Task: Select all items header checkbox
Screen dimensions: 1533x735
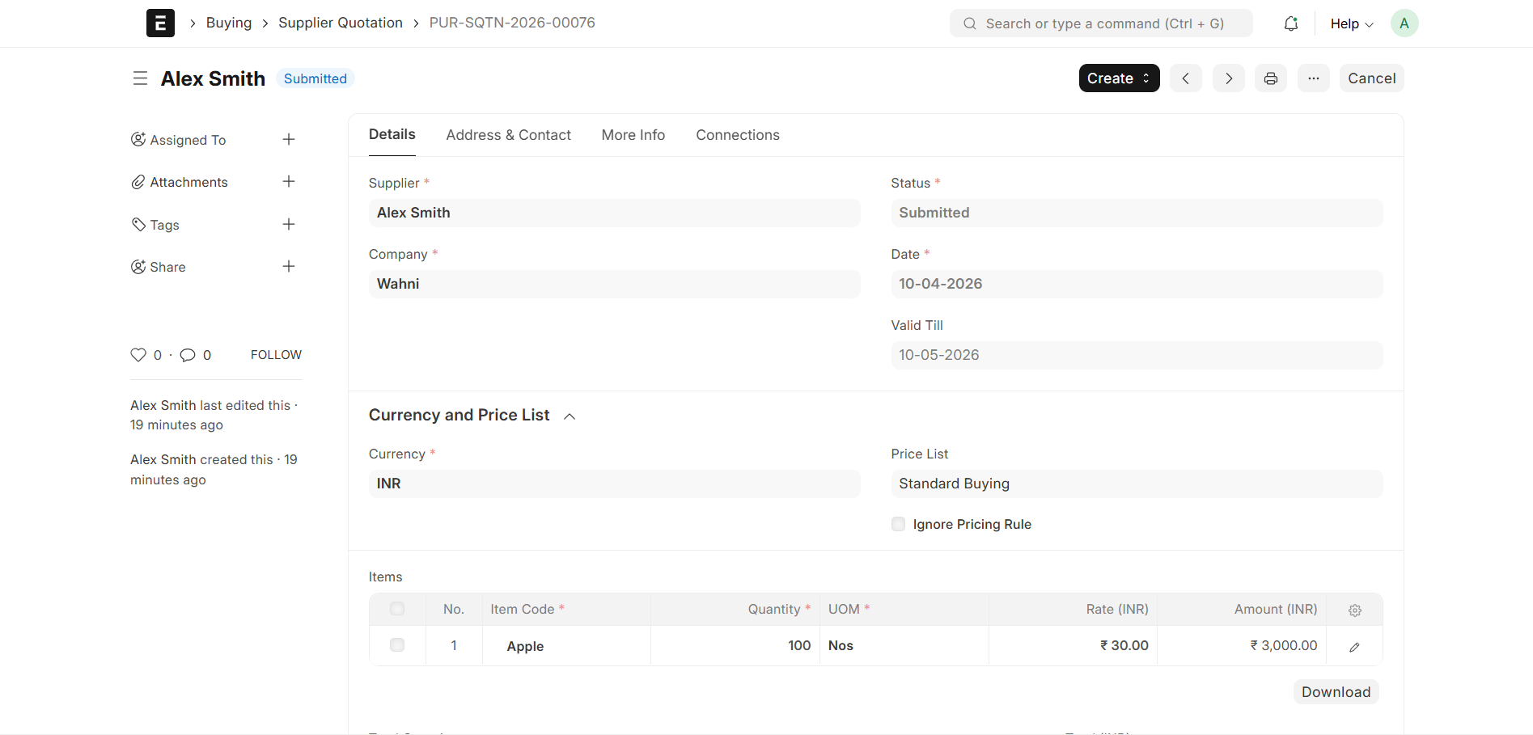Action: [x=397, y=609]
